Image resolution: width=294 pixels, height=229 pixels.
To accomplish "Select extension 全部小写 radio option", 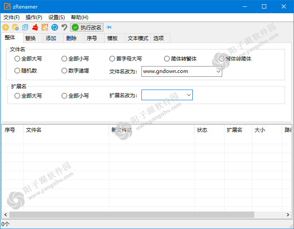I will click(75, 96).
